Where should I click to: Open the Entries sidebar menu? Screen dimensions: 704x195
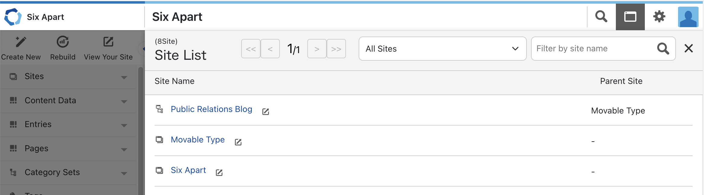click(x=68, y=125)
